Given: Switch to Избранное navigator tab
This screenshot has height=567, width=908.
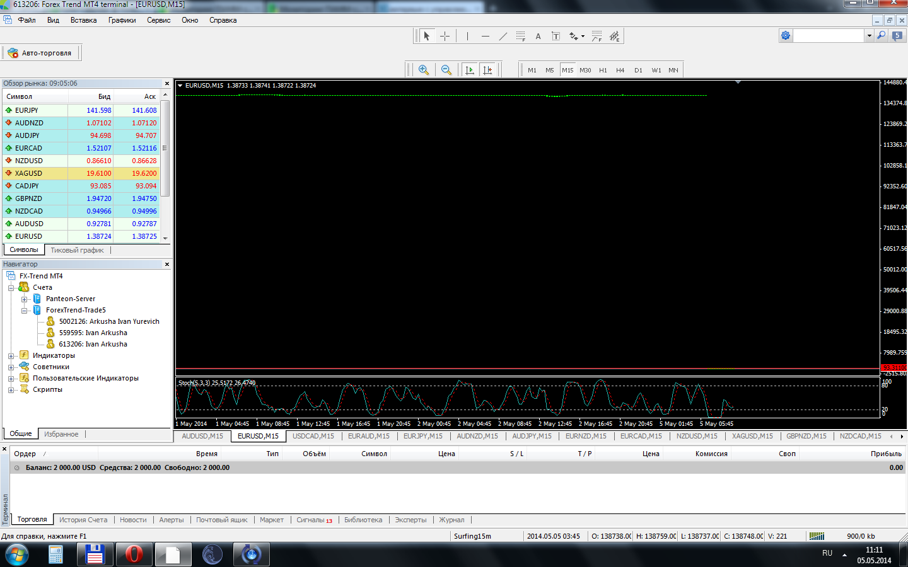Looking at the screenshot, I should (61, 434).
